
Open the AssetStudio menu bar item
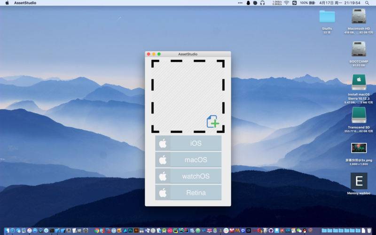25,3
